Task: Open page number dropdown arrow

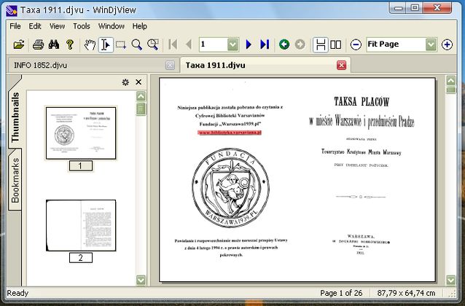Action: pyautogui.click(x=232, y=44)
